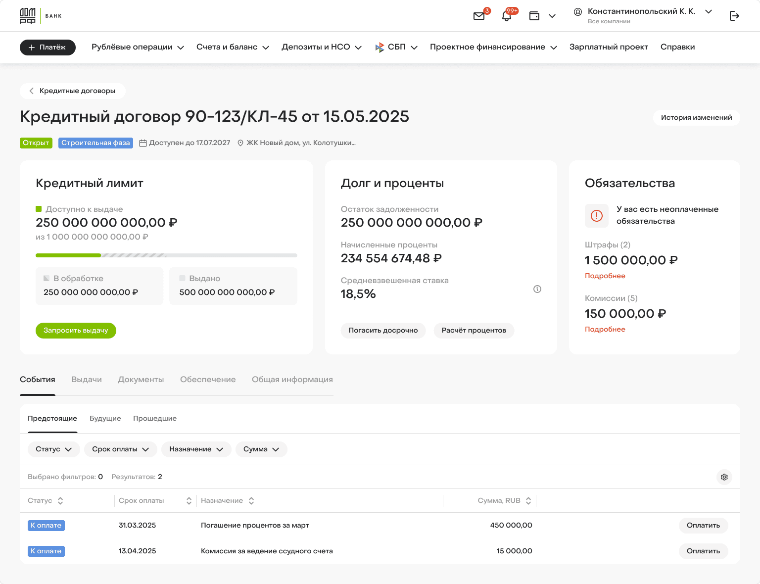Select the События tab

click(x=38, y=380)
